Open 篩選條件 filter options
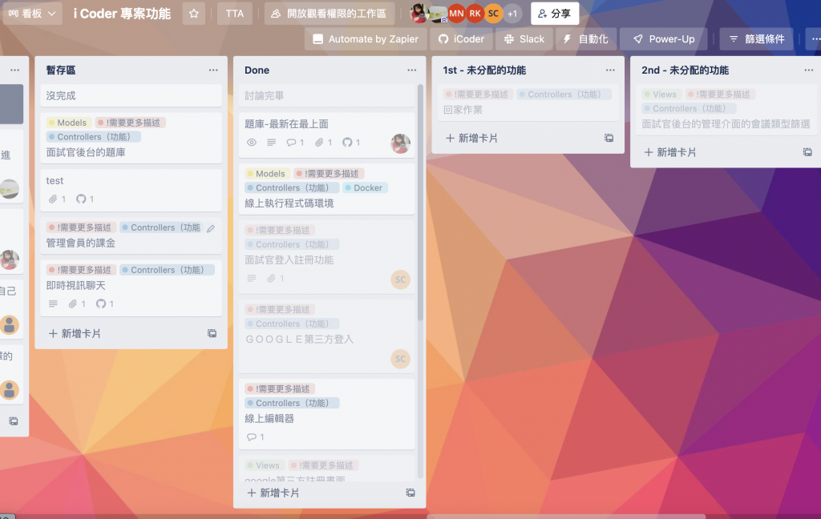 [757, 39]
